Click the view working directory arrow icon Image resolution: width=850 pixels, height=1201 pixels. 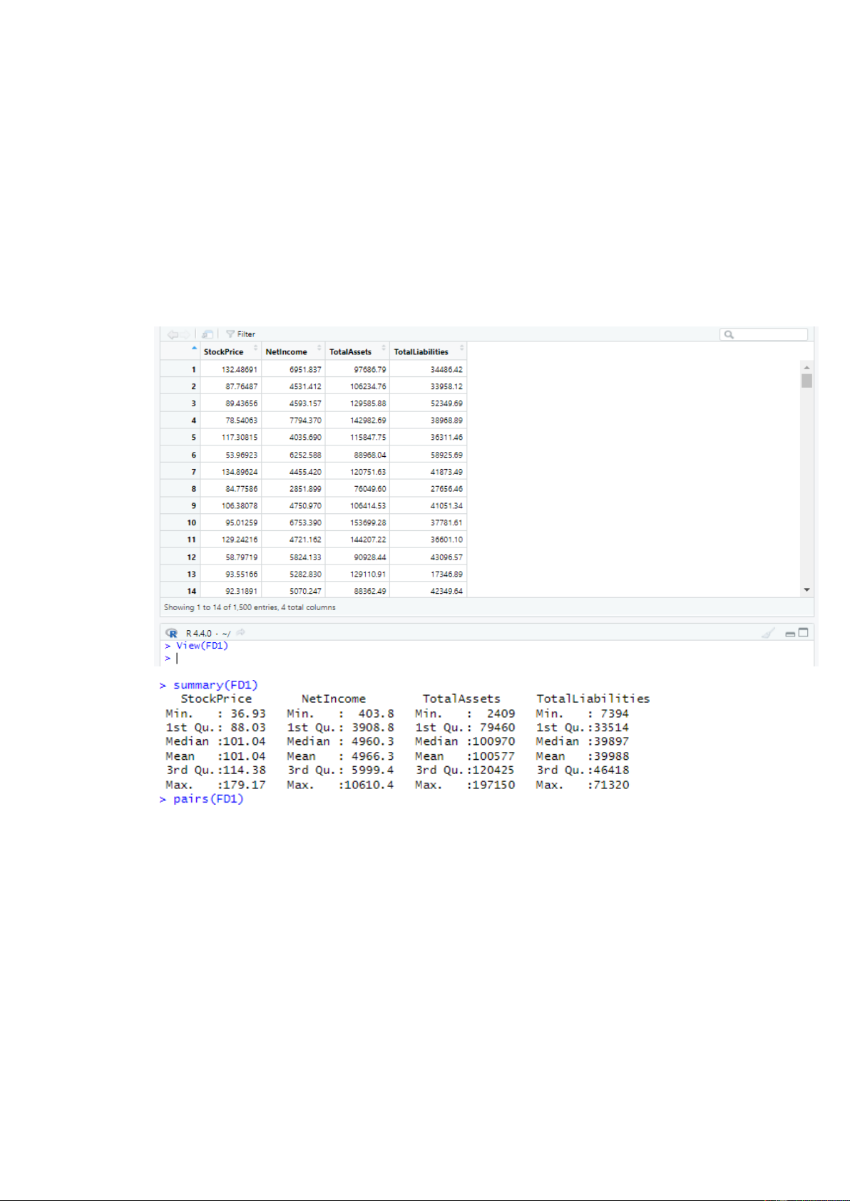click(x=241, y=632)
